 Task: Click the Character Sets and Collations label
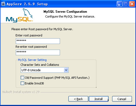coord(40,65)
